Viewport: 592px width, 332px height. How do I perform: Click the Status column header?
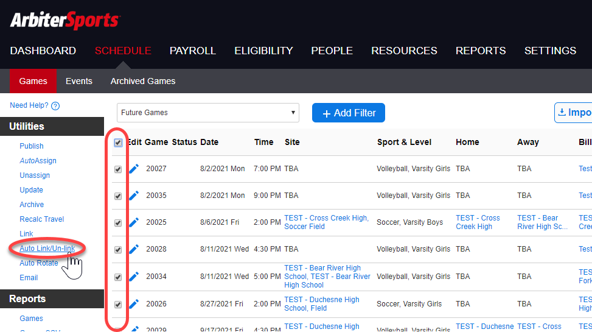(184, 142)
